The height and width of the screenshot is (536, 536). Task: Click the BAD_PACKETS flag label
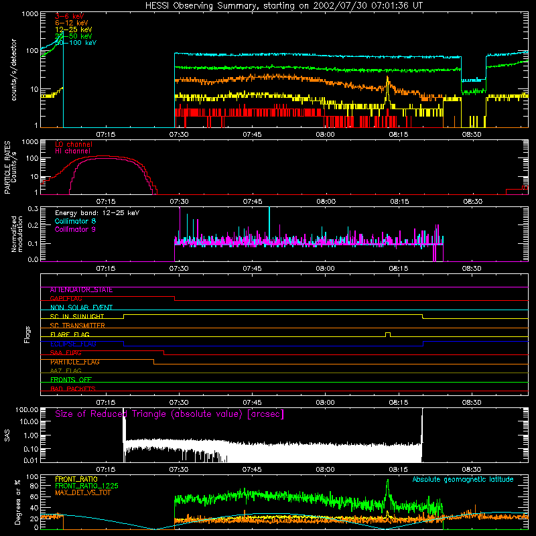point(73,389)
